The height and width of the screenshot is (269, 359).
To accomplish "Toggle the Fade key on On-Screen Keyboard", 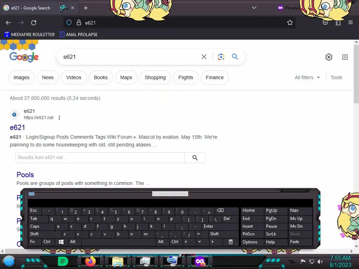I will click(300, 242).
